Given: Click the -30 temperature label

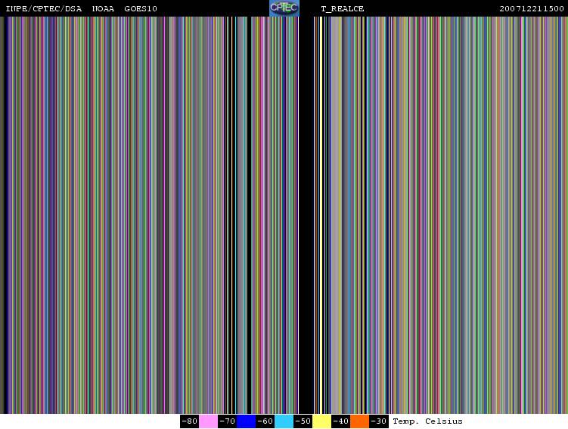Looking at the screenshot, I should 379,421.
